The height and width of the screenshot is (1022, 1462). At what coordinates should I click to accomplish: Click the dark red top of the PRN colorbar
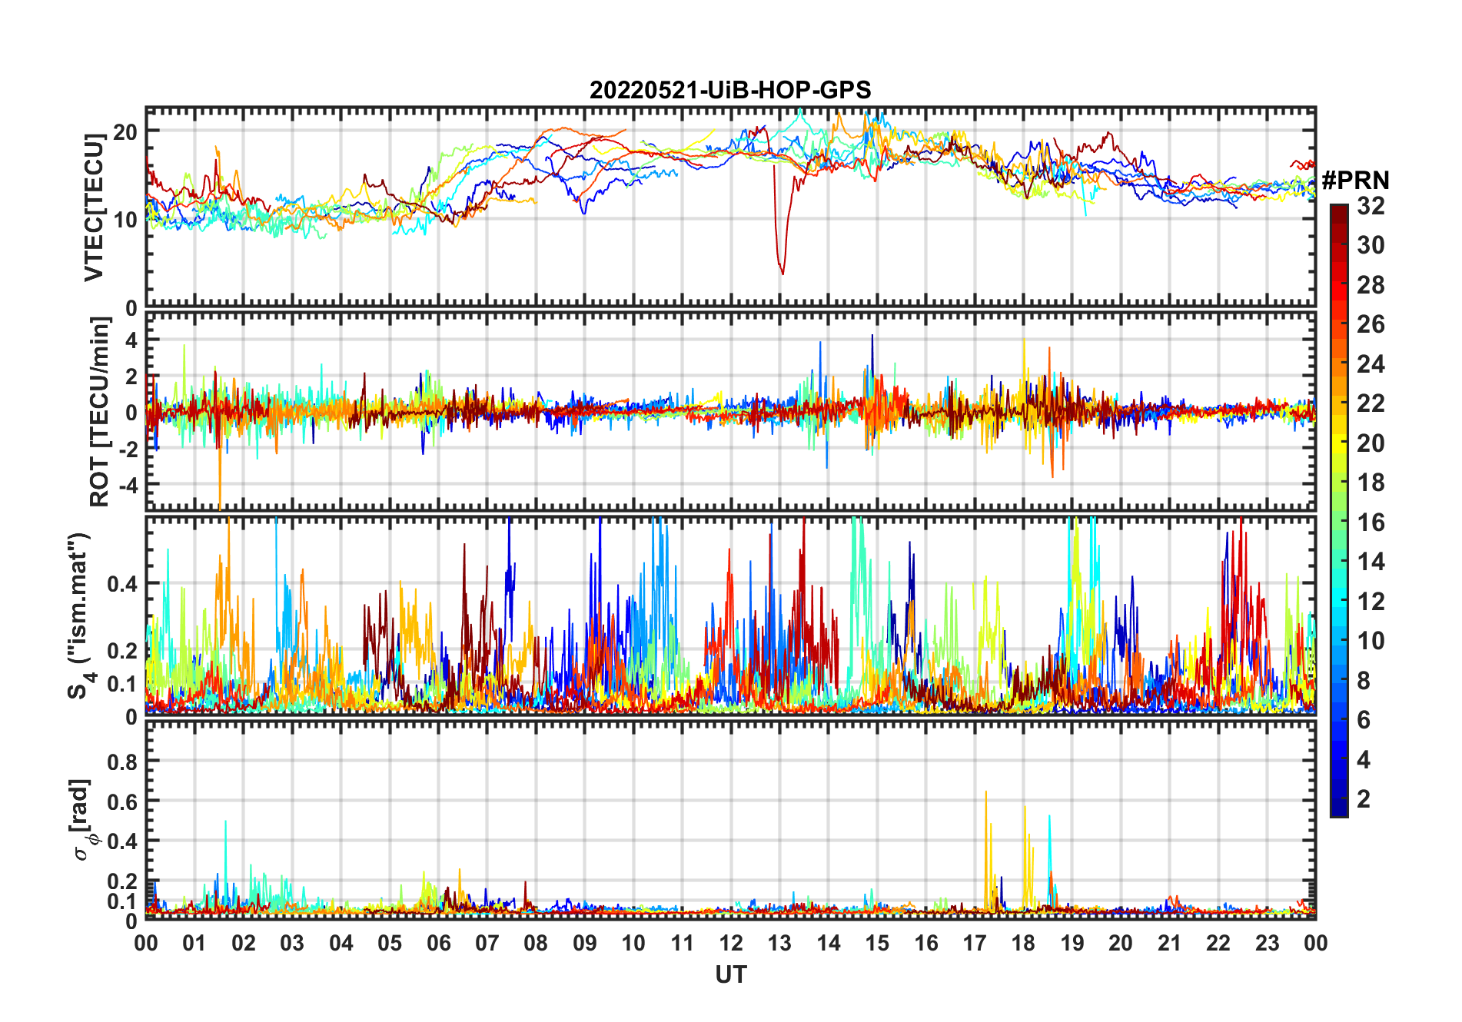1338,211
